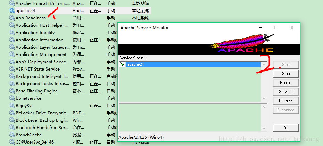Click gear icon next to Application Identity
This screenshot has height=146, width=323.
point(12,33)
